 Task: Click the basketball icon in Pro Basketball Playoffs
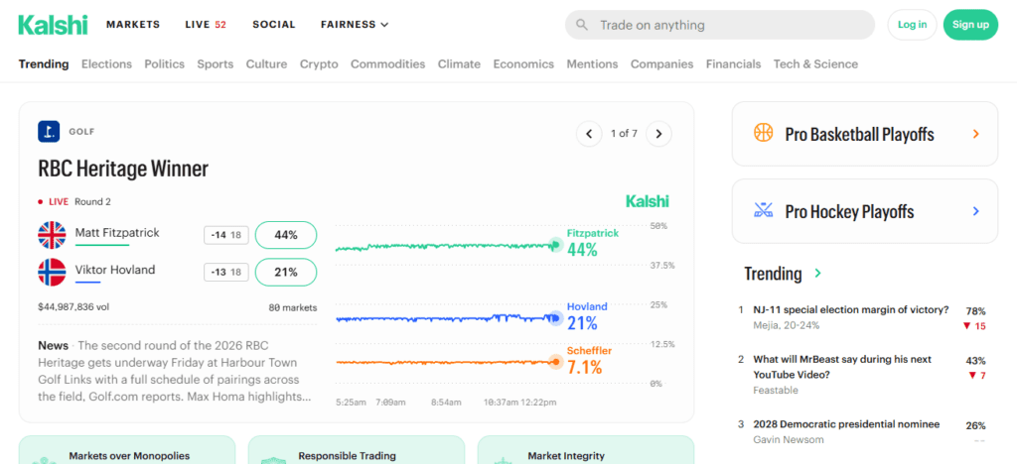tap(764, 133)
